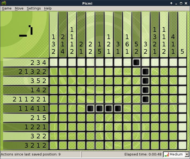The height and width of the screenshot is (159, 190).
Task: Open the Move menu
Action: (19, 8)
